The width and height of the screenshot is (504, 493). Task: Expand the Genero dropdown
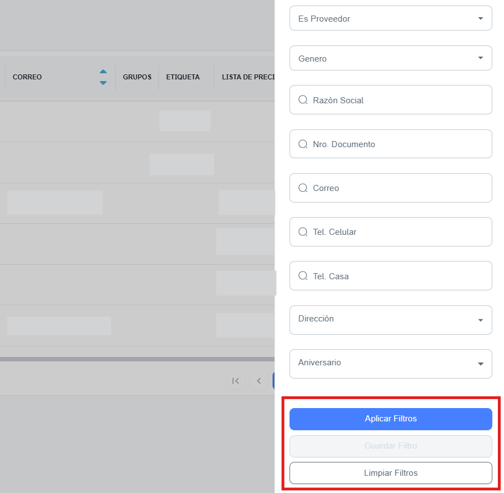(x=391, y=58)
